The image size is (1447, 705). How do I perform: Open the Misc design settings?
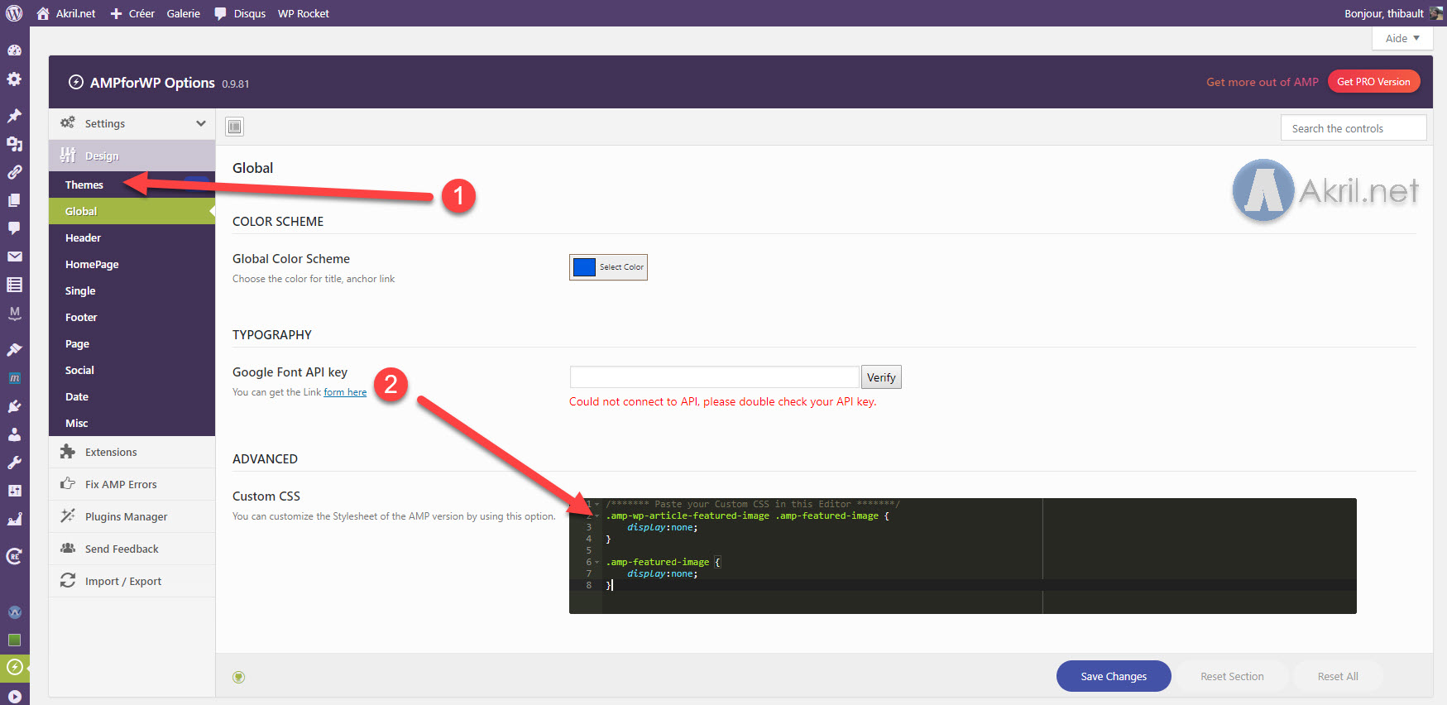coord(132,423)
